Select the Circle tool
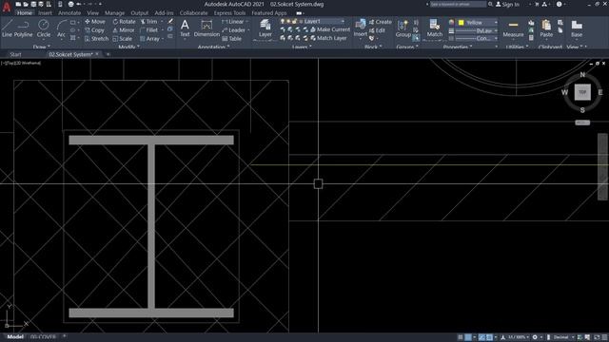 44,28
